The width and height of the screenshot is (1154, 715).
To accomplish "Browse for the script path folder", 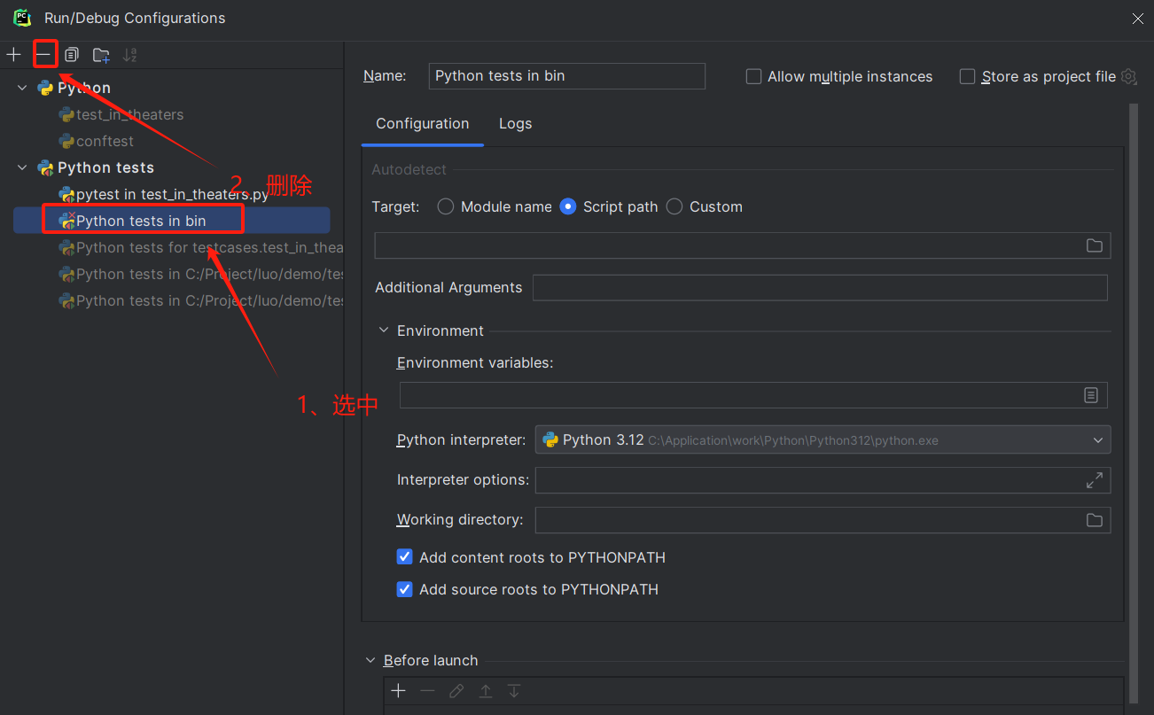I will (1095, 245).
